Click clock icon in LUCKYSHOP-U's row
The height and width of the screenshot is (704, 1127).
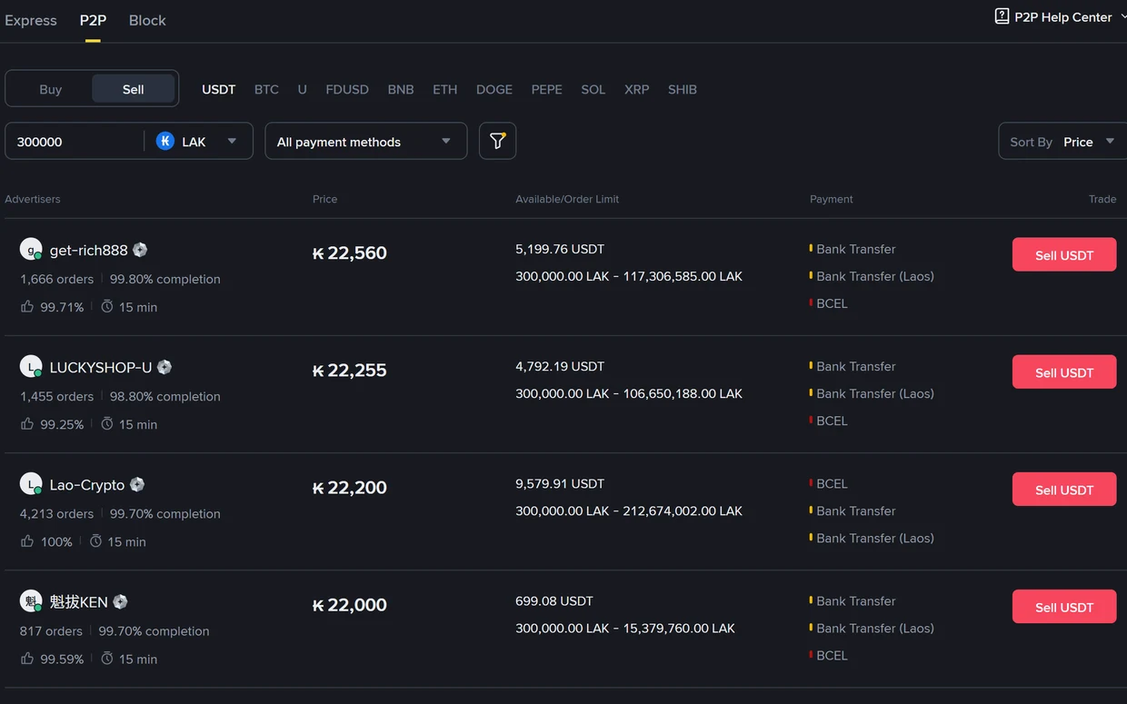pyautogui.click(x=106, y=424)
